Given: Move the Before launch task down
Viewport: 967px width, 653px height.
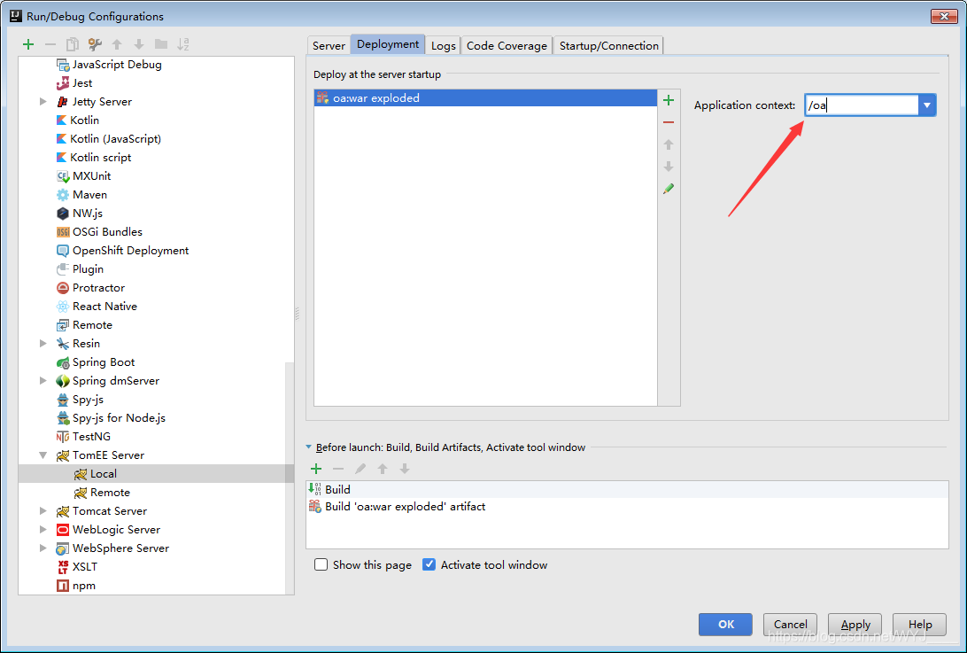Looking at the screenshot, I should (405, 469).
